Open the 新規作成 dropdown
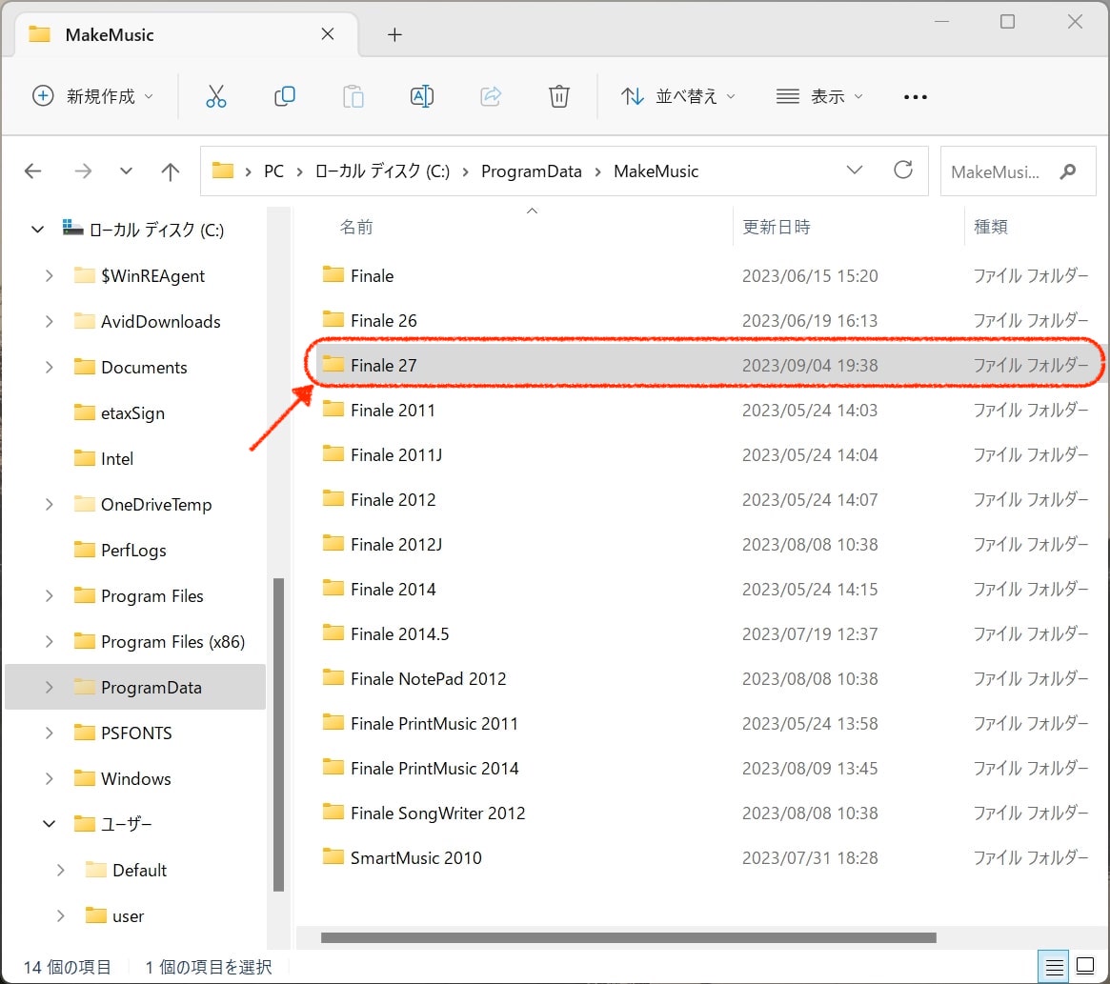The width and height of the screenshot is (1110, 984). (x=92, y=96)
